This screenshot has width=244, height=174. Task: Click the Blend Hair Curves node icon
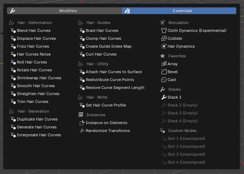click(13, 30)
